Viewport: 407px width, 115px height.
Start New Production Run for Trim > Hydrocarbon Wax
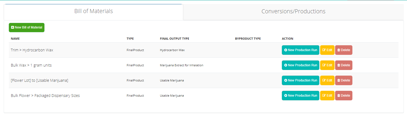[300, 50]
